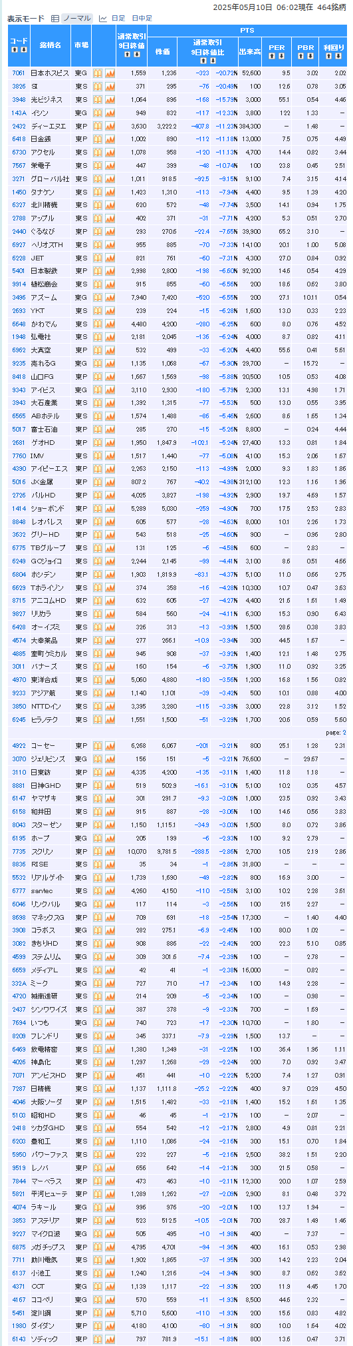353x1346 pixels.
Task: Select stock name 富士石油
Action: (44, 429)
